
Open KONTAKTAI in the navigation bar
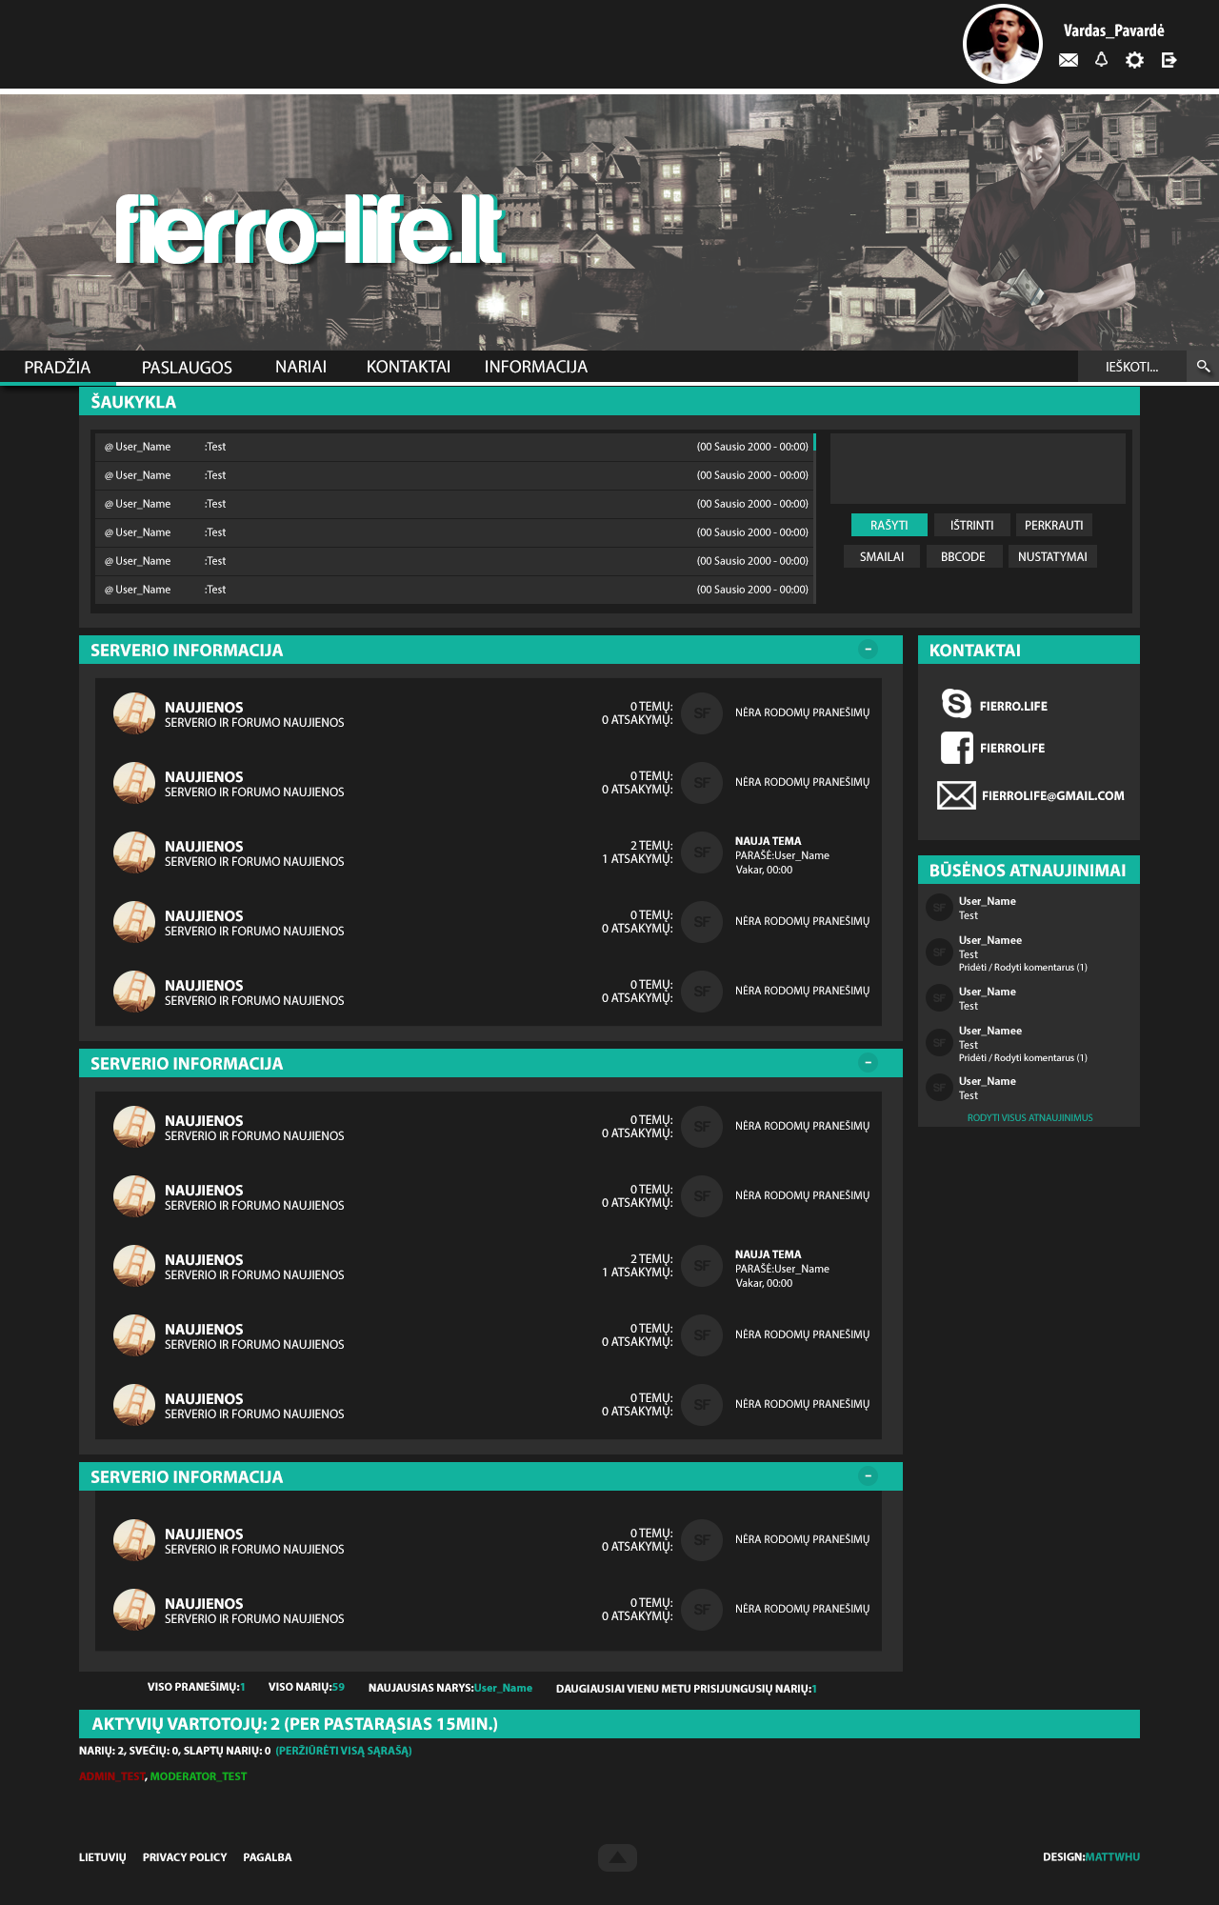(x=409, y=367)
